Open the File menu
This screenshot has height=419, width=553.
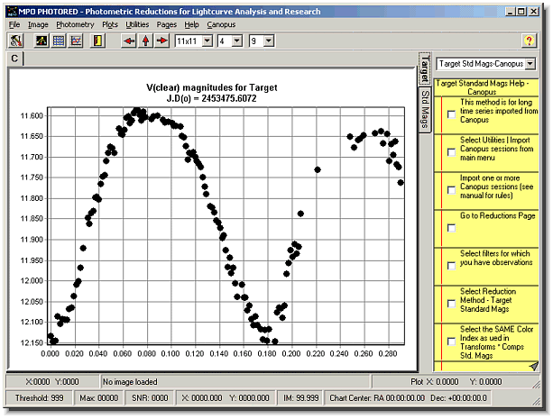pyautogui.click(x=14, y=24)
